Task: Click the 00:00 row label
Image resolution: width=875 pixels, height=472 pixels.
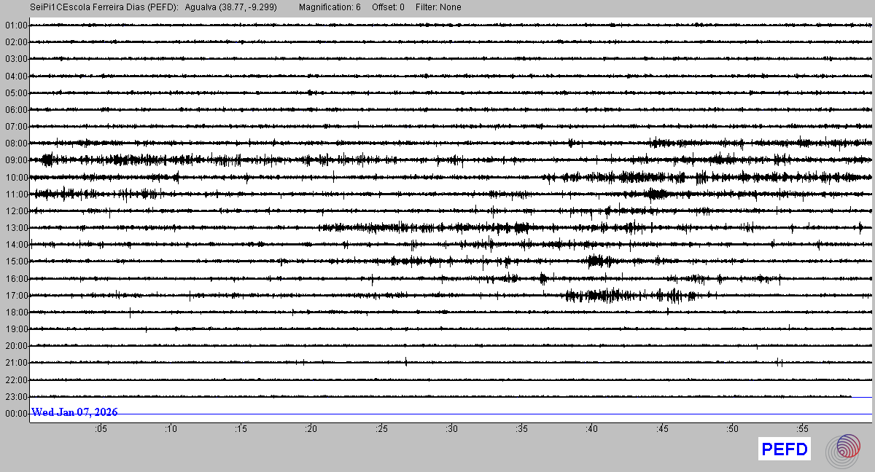Action: click(x=16, y=414)
